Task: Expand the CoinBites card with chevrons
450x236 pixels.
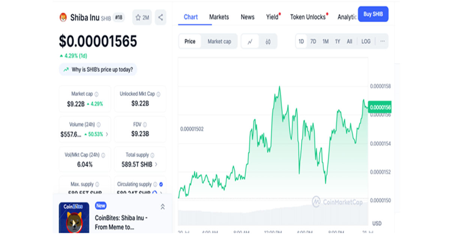Action: (x=162, y=207)
